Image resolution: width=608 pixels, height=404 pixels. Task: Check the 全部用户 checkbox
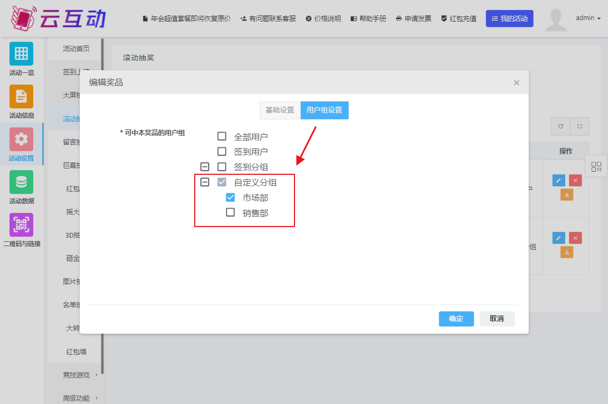click(x=222, y=136)
